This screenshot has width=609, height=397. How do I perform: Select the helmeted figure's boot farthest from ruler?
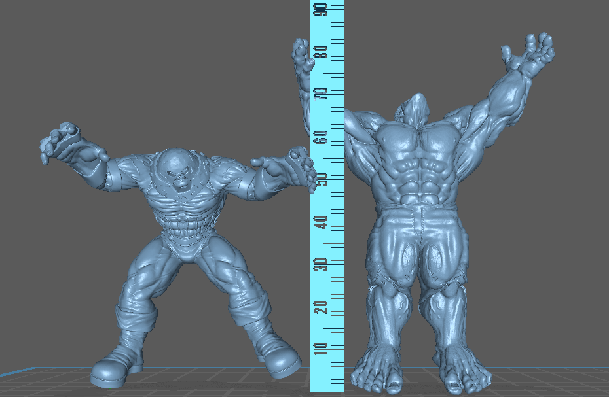(109, 371)
